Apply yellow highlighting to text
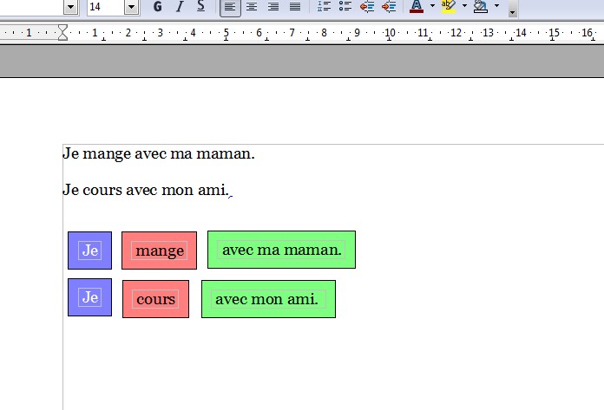Viewport: 604px width, 410px height. tap(448, 7)
